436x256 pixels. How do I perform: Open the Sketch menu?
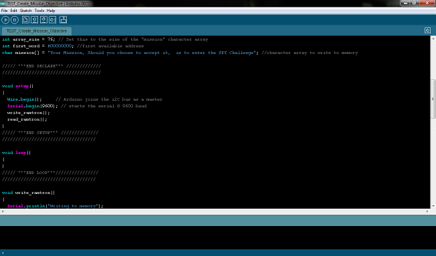click(25, 11)
